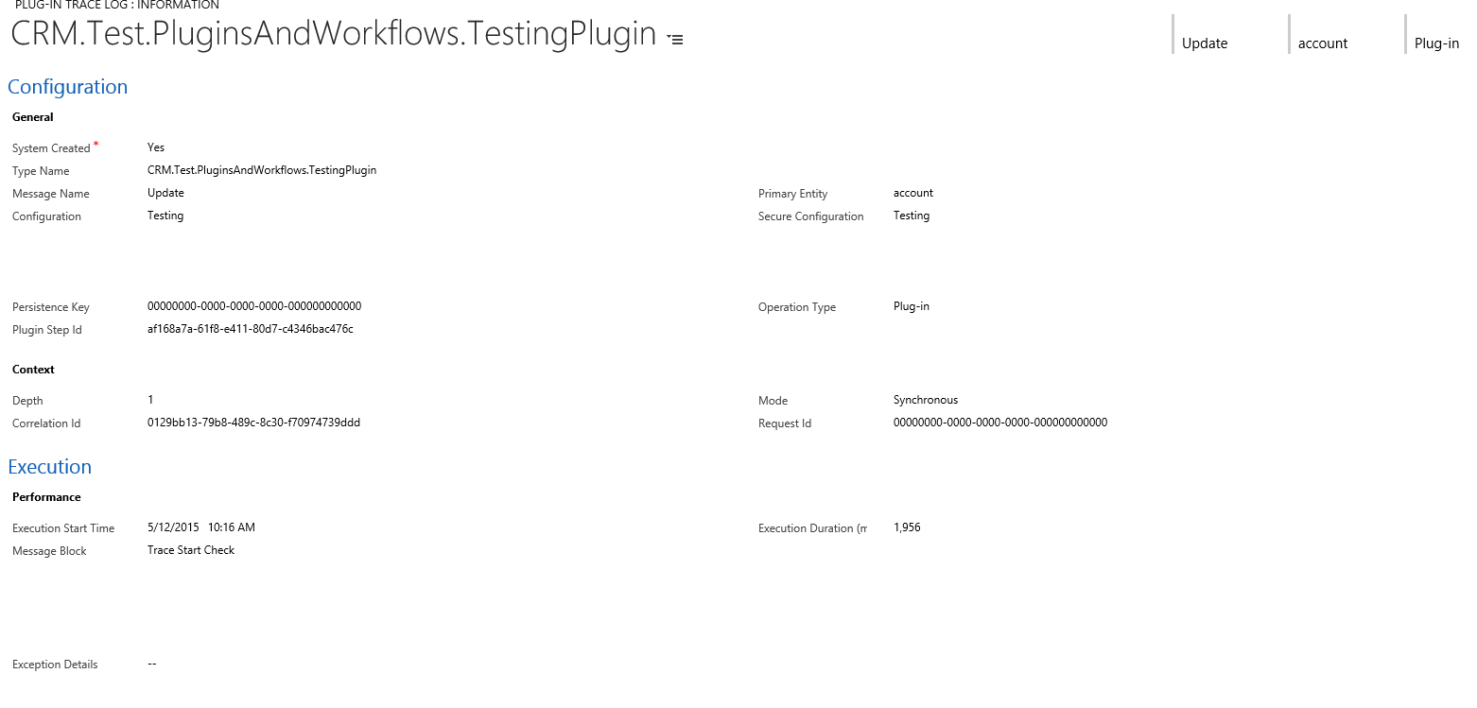Click the account entity value in header
Screen dimensions: 1477x708
pos(1322,43)
